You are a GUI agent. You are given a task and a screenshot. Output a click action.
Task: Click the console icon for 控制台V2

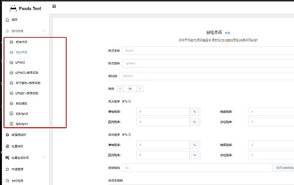[x=11, y=114]
